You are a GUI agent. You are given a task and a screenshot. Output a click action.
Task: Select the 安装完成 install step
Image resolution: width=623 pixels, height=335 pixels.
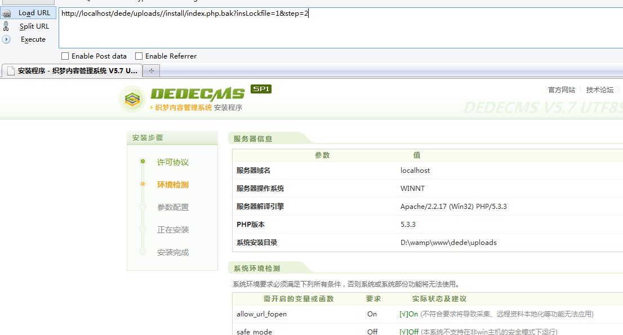pos(173,252)
